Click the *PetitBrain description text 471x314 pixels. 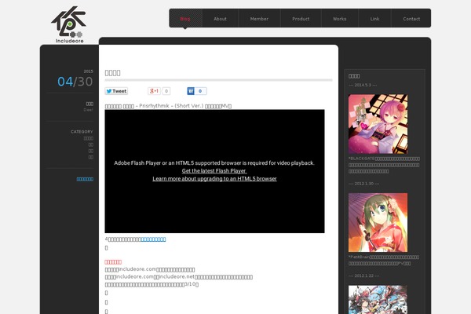(x=384, y=260)
